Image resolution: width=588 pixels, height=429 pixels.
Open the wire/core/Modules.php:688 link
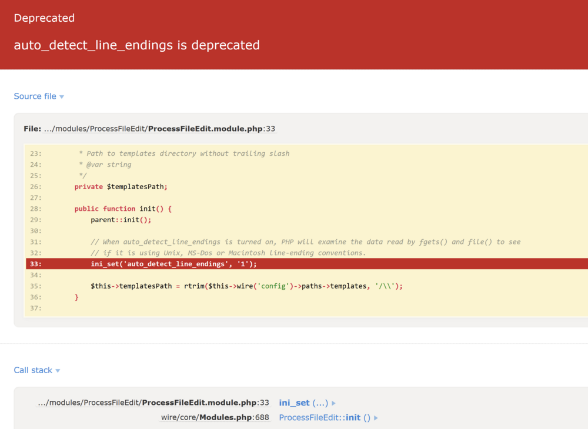pyautogui.click(x=215, y=418)
